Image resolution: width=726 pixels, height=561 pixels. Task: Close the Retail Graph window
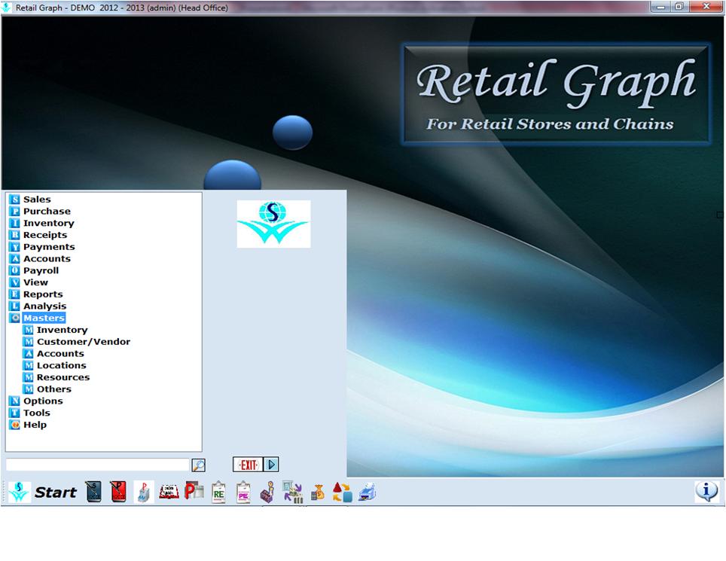(x=706, y=7)
